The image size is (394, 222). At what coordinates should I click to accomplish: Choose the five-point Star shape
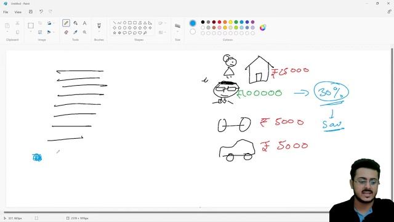pyautogui.click(x=115, y=33)
